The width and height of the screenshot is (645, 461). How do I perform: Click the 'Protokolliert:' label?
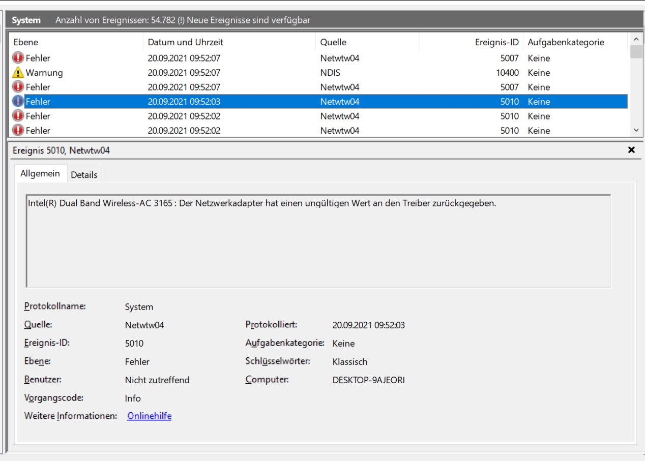tap(271, 325)
